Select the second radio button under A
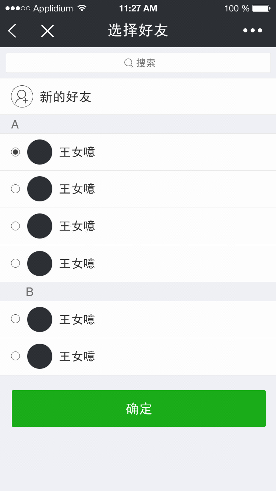 (15, 189)
